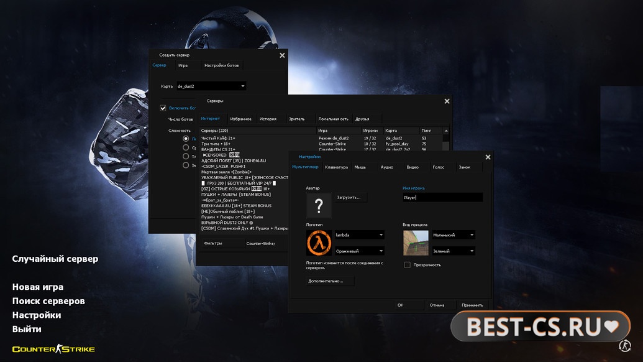Select server row Мертвая земля •[Zombie]•
643x362 pixels.
[x=244, y=172]
